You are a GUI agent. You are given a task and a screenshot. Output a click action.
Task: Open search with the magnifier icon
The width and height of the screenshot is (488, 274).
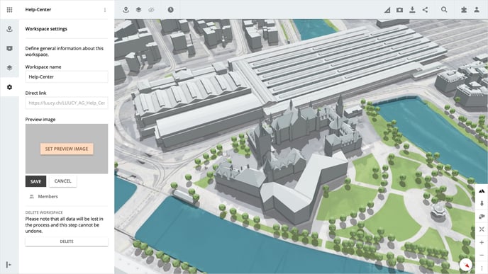pos(444,10)
